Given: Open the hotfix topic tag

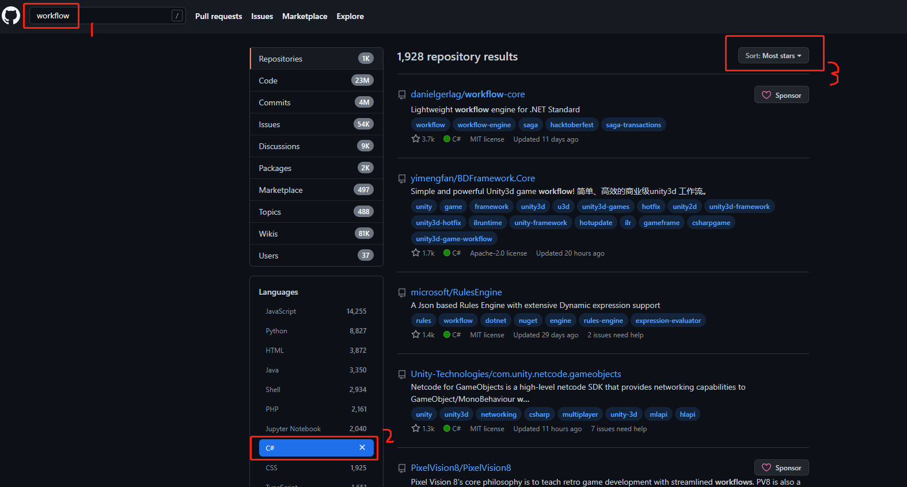Looking at the screenshot, I should [651, 207].
